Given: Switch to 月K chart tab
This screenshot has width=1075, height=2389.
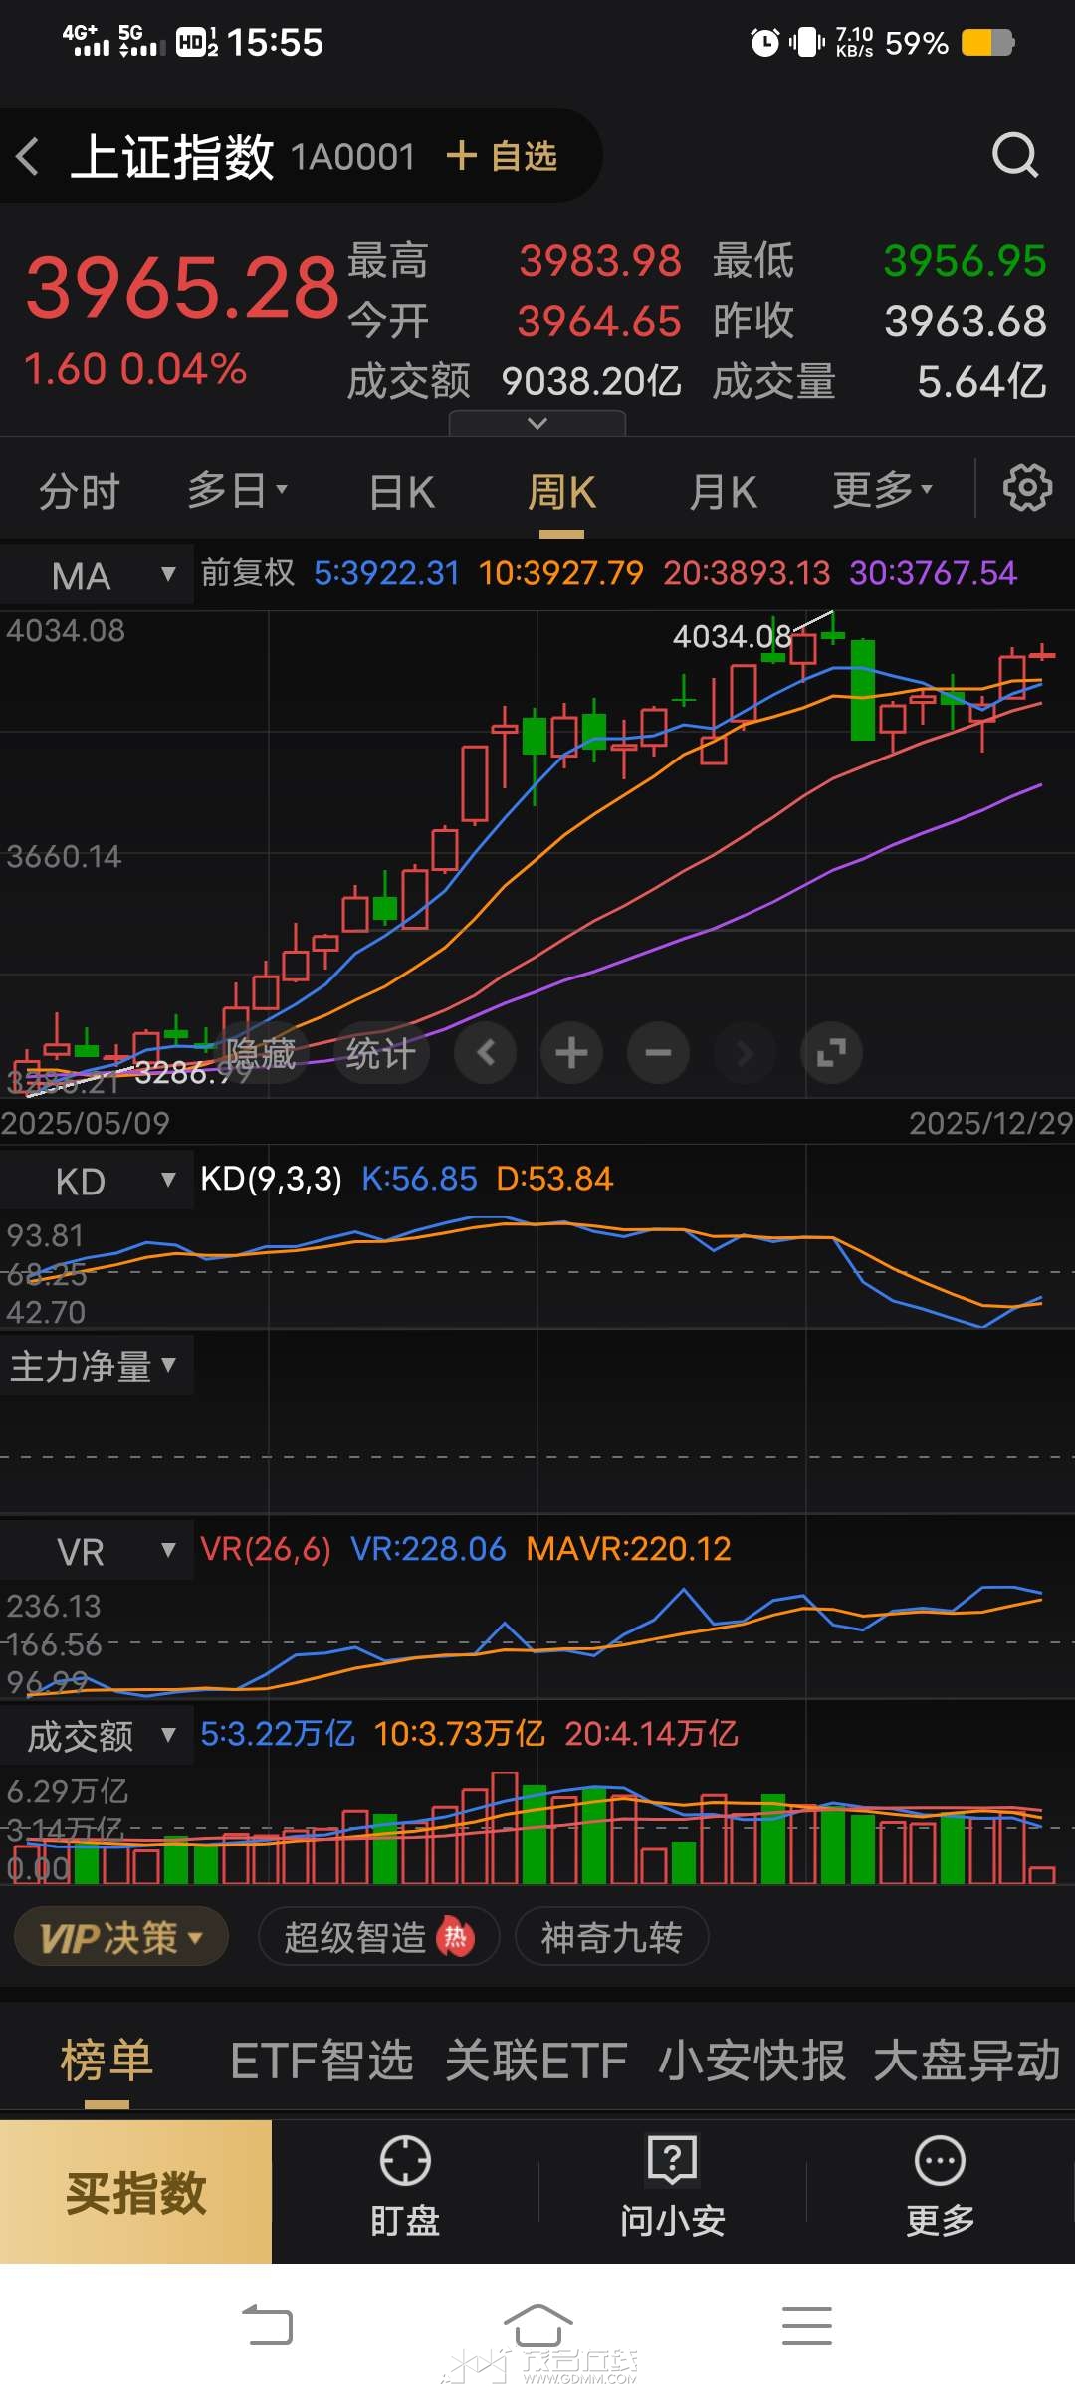Looking at the screenshot, I should [x=723, y=492].
